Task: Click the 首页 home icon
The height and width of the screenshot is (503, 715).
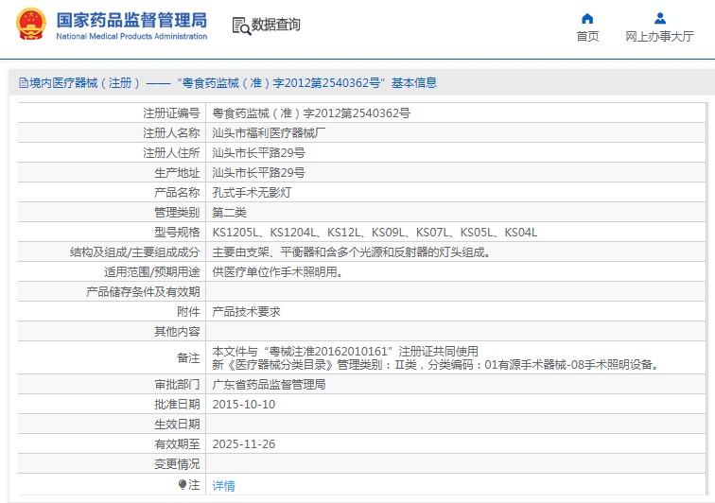Action: click(587, 18)
